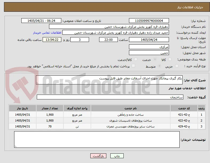Viewport: 210px width, 163px height.
Task: Click the buyer organization name field
Action: pos(109,26)
